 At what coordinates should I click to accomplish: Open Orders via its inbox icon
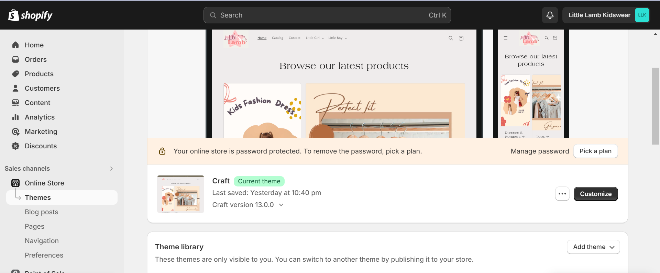[15, 59]
